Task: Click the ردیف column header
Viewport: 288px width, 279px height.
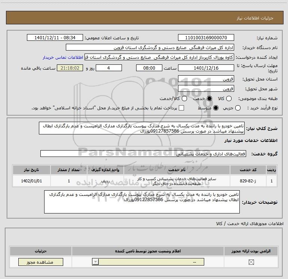Action: pos(272,170)
